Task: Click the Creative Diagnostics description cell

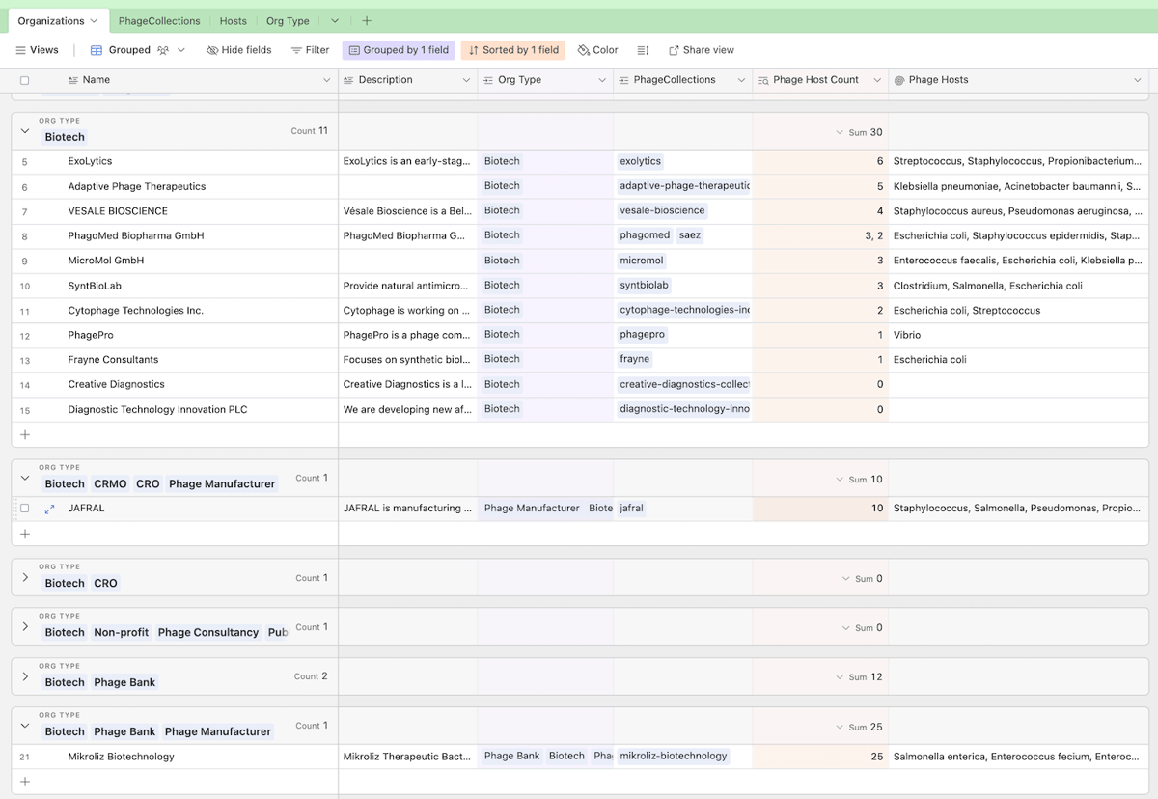Action: tap(408, 384)
